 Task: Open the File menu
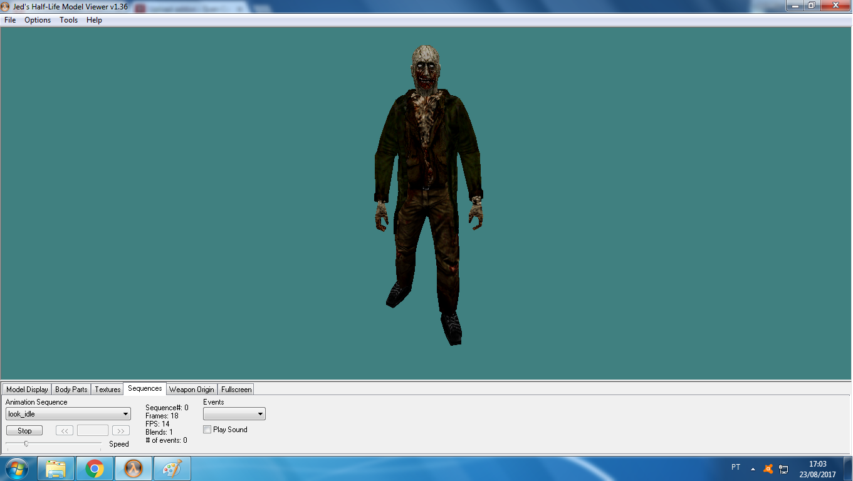(10, 20)
